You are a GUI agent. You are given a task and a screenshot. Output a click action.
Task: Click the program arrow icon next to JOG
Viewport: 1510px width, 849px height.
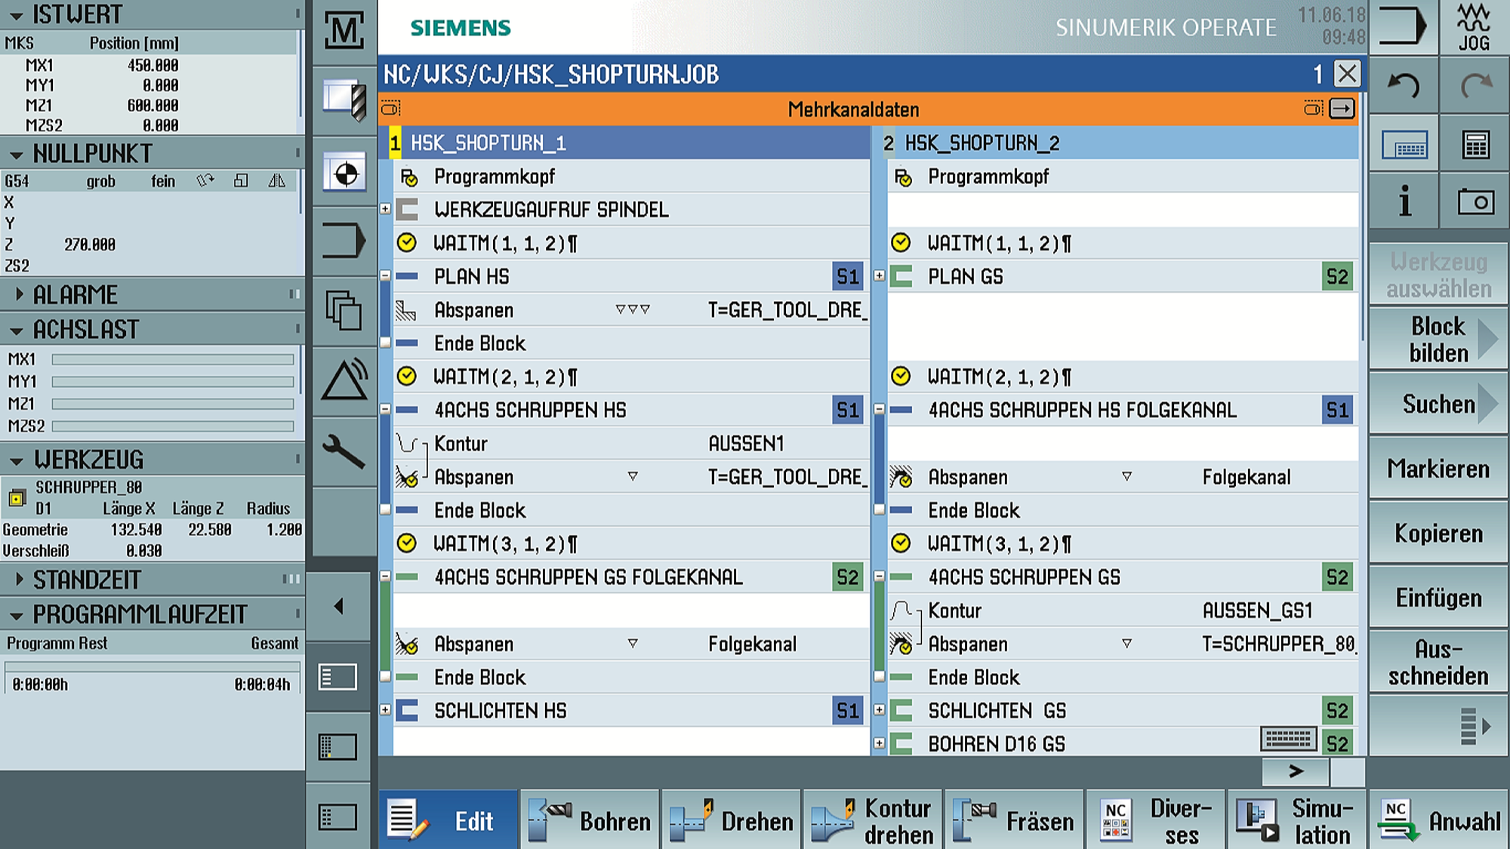point(1404,27)
